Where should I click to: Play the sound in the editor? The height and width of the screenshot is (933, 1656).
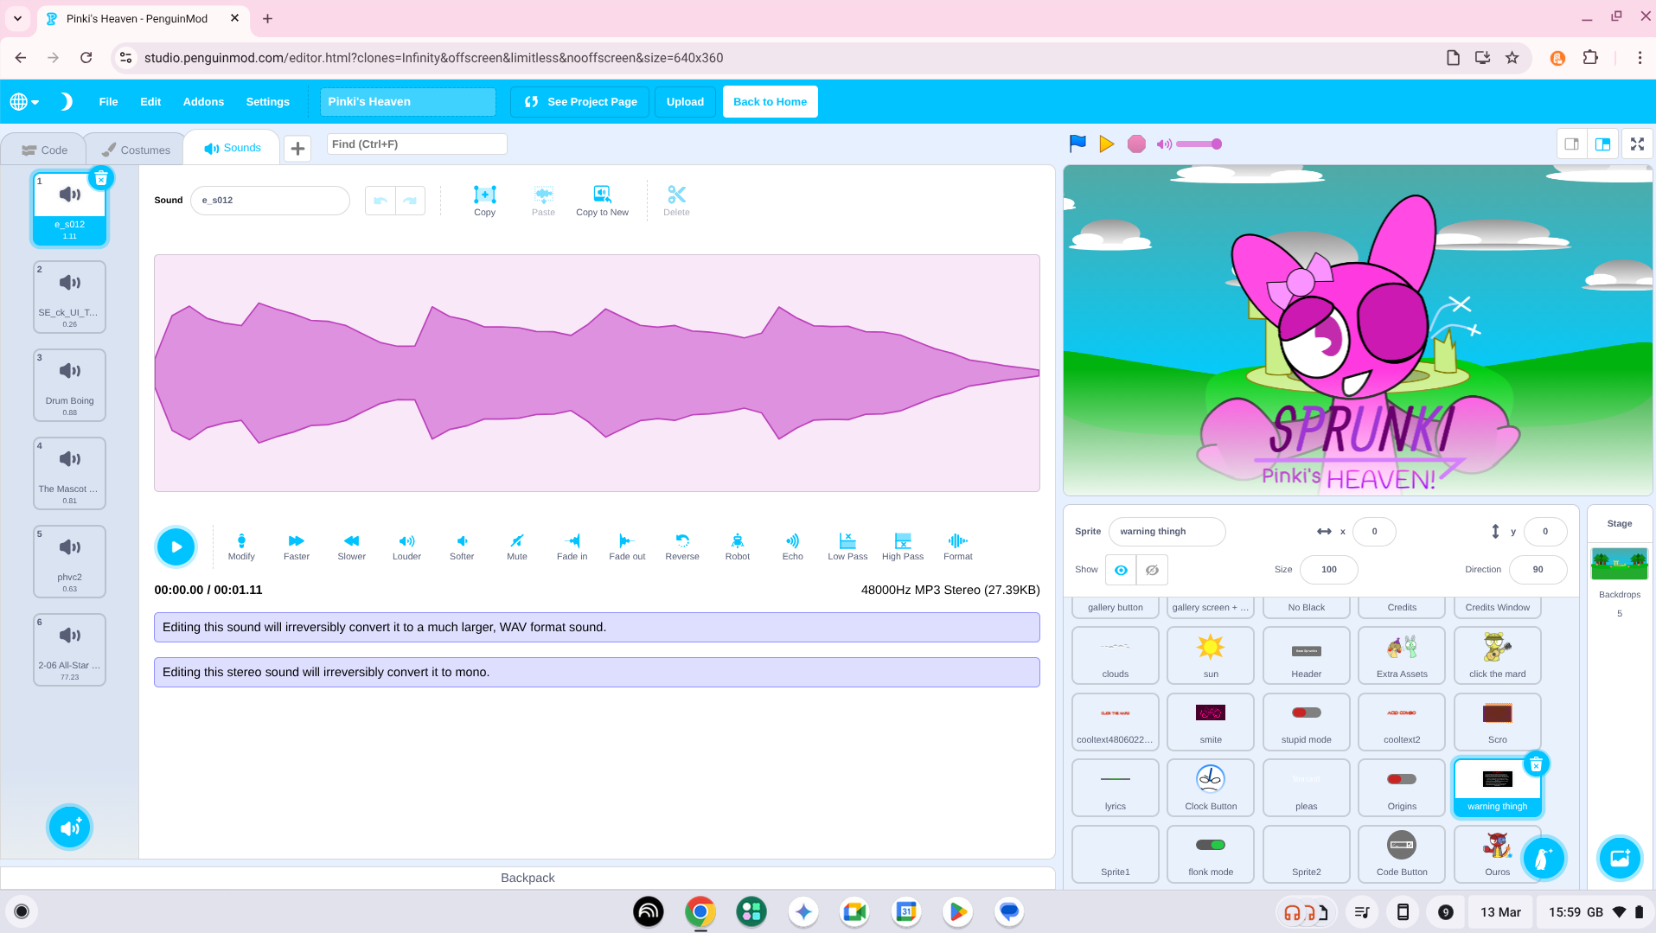(176, 546)
